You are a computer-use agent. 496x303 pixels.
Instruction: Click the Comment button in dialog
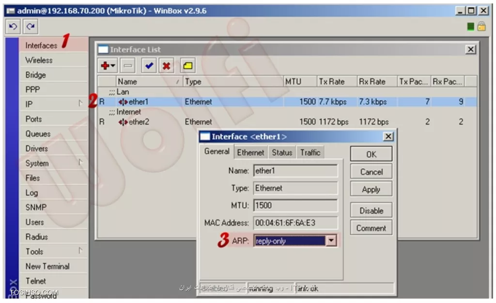[x=371, y=228]
